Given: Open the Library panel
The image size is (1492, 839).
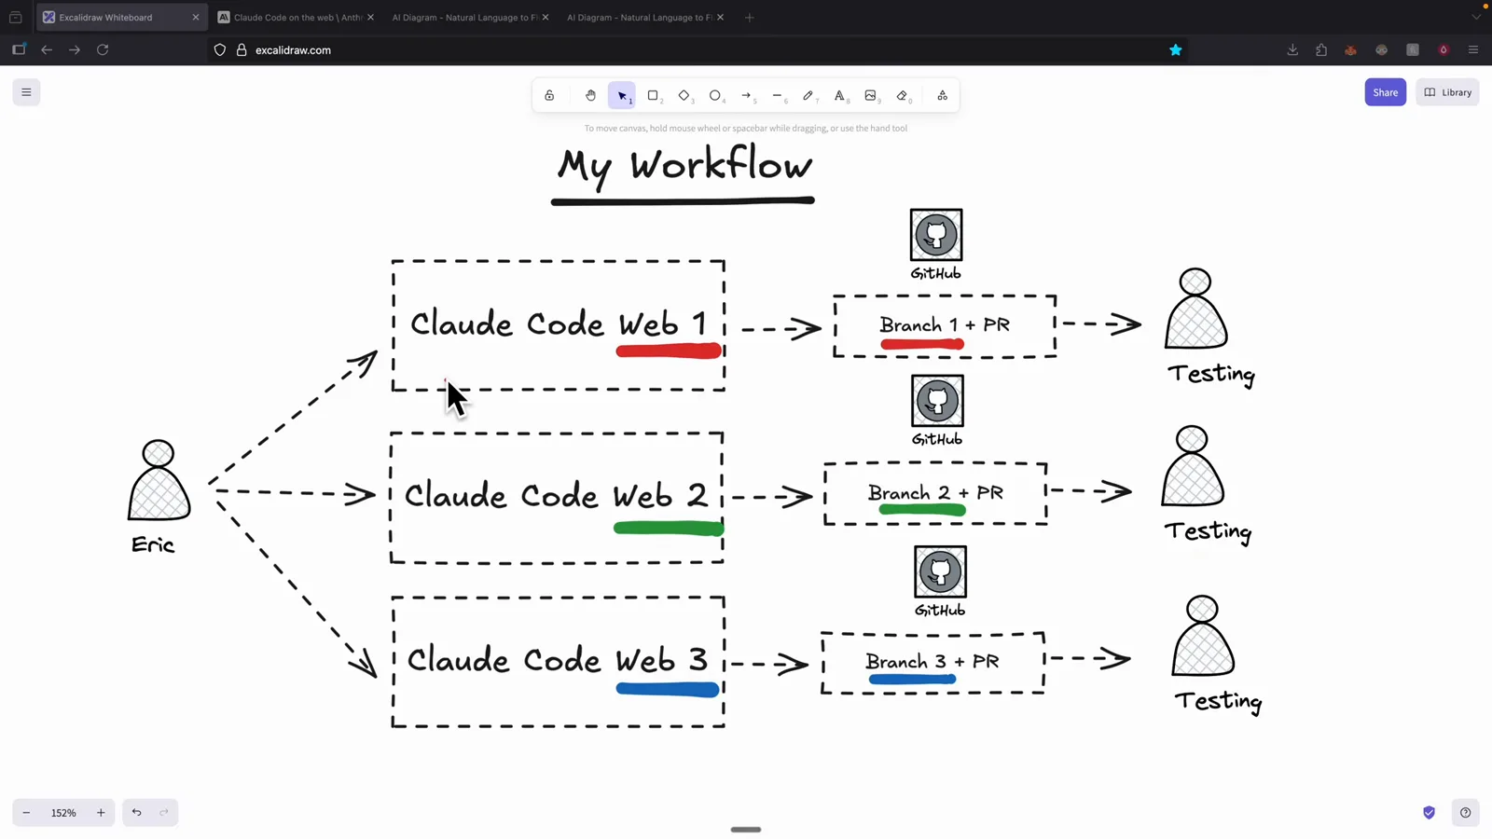Looking at the screenshot, I should [x=1447, y=92].
